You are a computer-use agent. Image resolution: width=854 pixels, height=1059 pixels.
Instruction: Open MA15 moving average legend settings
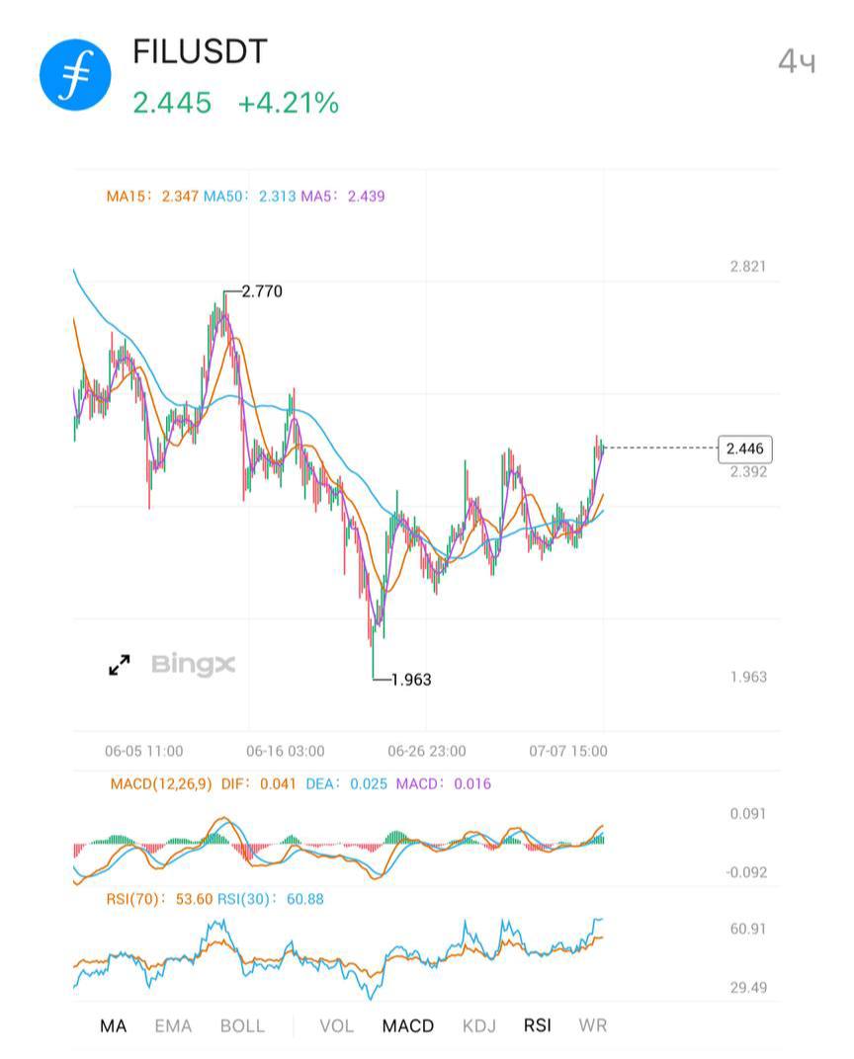point(152,196)
